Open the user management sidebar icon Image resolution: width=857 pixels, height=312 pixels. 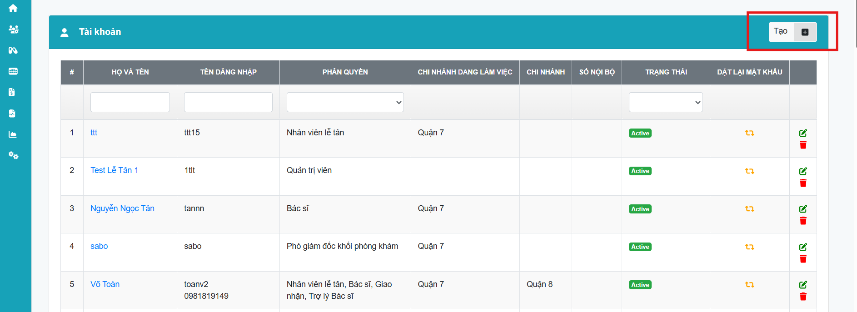point(13,30)
